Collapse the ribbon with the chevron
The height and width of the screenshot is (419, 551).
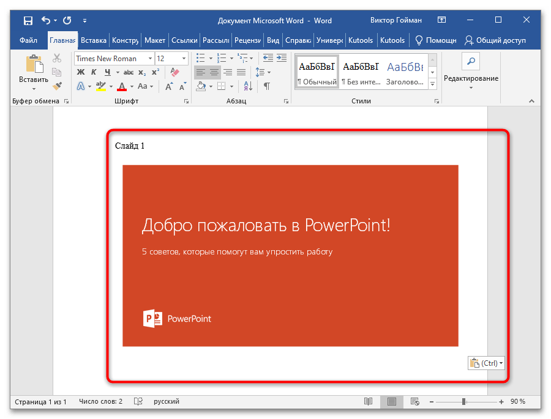[x=531, y=101]
